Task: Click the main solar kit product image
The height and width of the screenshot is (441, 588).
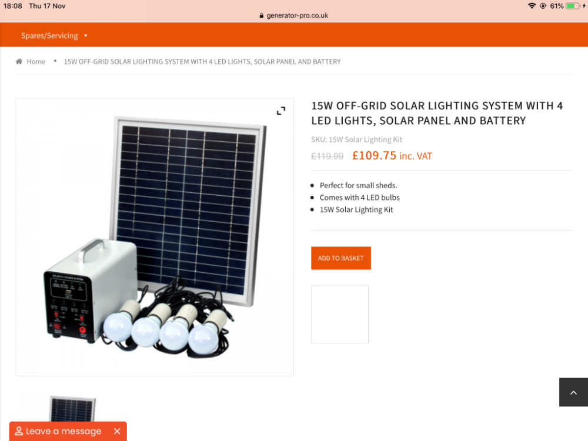Action: [155, 237]
